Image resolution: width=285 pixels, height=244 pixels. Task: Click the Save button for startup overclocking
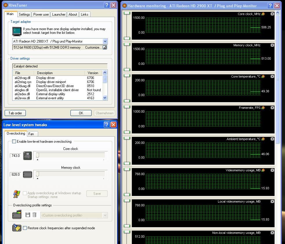point(97,194)
